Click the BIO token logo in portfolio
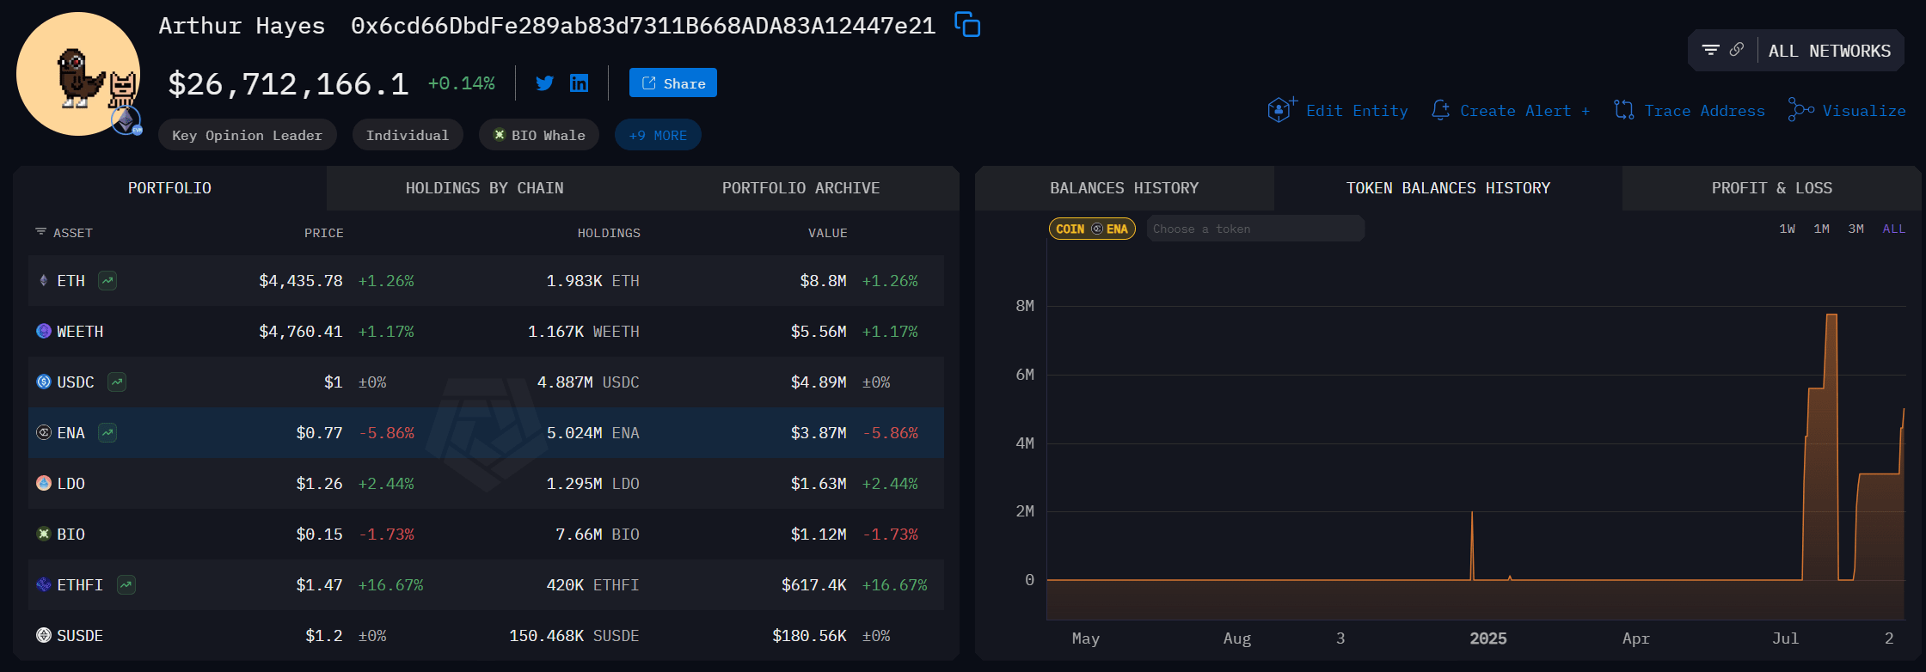This screenshot has height=672, width=1926. [x=44, y=535]
